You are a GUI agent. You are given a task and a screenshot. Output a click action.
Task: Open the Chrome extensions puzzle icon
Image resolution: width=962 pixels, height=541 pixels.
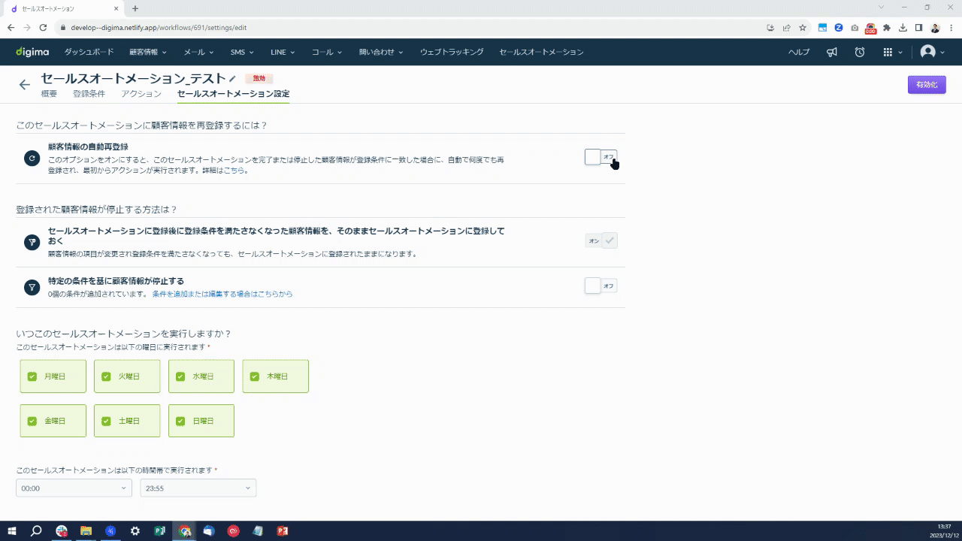887,28
